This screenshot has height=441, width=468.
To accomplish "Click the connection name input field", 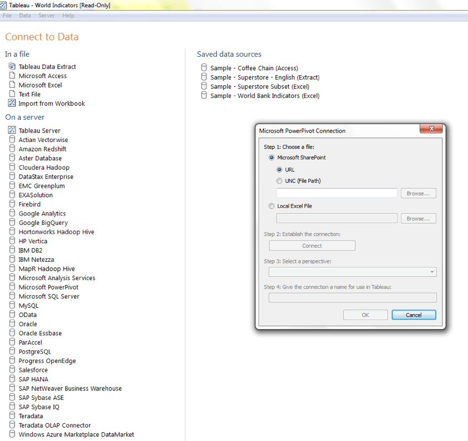I will [x=352, y=297].
